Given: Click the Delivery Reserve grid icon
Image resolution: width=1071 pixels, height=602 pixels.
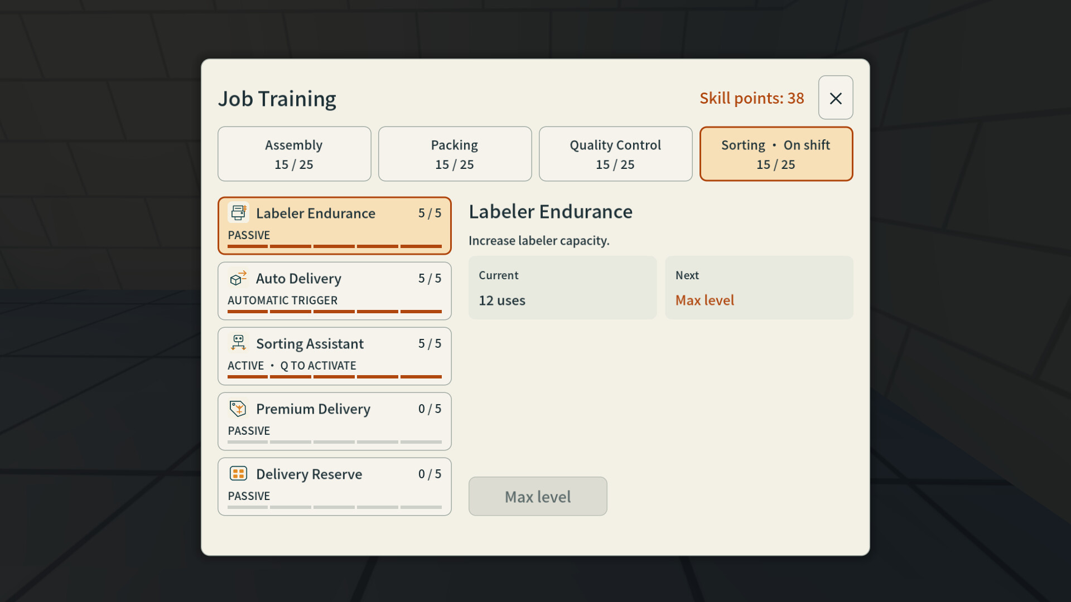Looking at the screenshot, I should click(x=238, y=473).
